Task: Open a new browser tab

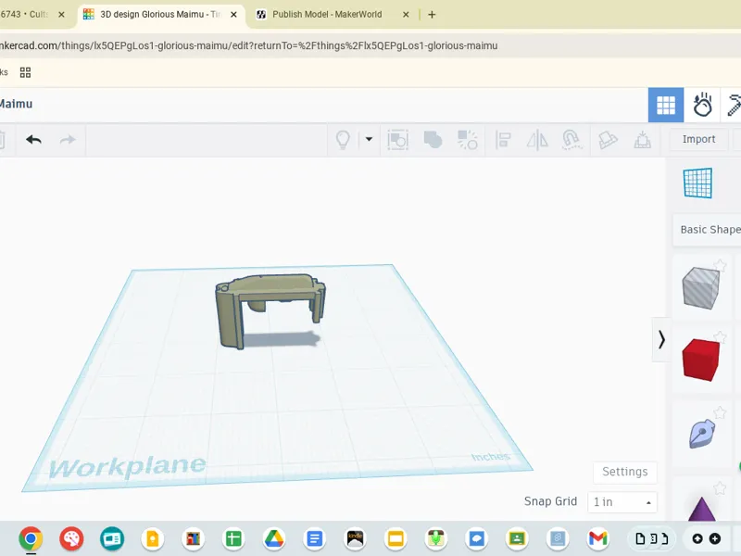Action: 432,15
